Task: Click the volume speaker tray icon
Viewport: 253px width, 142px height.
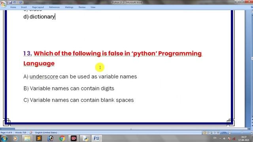Action: coord(225,138)
